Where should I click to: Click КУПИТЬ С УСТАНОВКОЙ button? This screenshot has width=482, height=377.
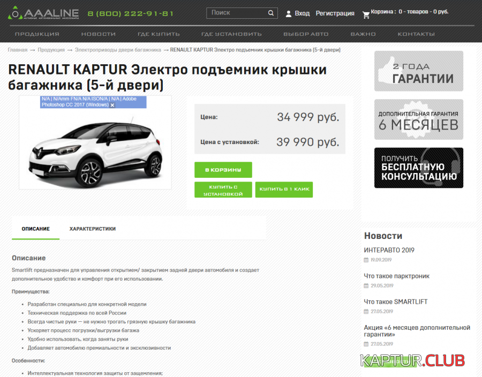[x=223, y=190]
